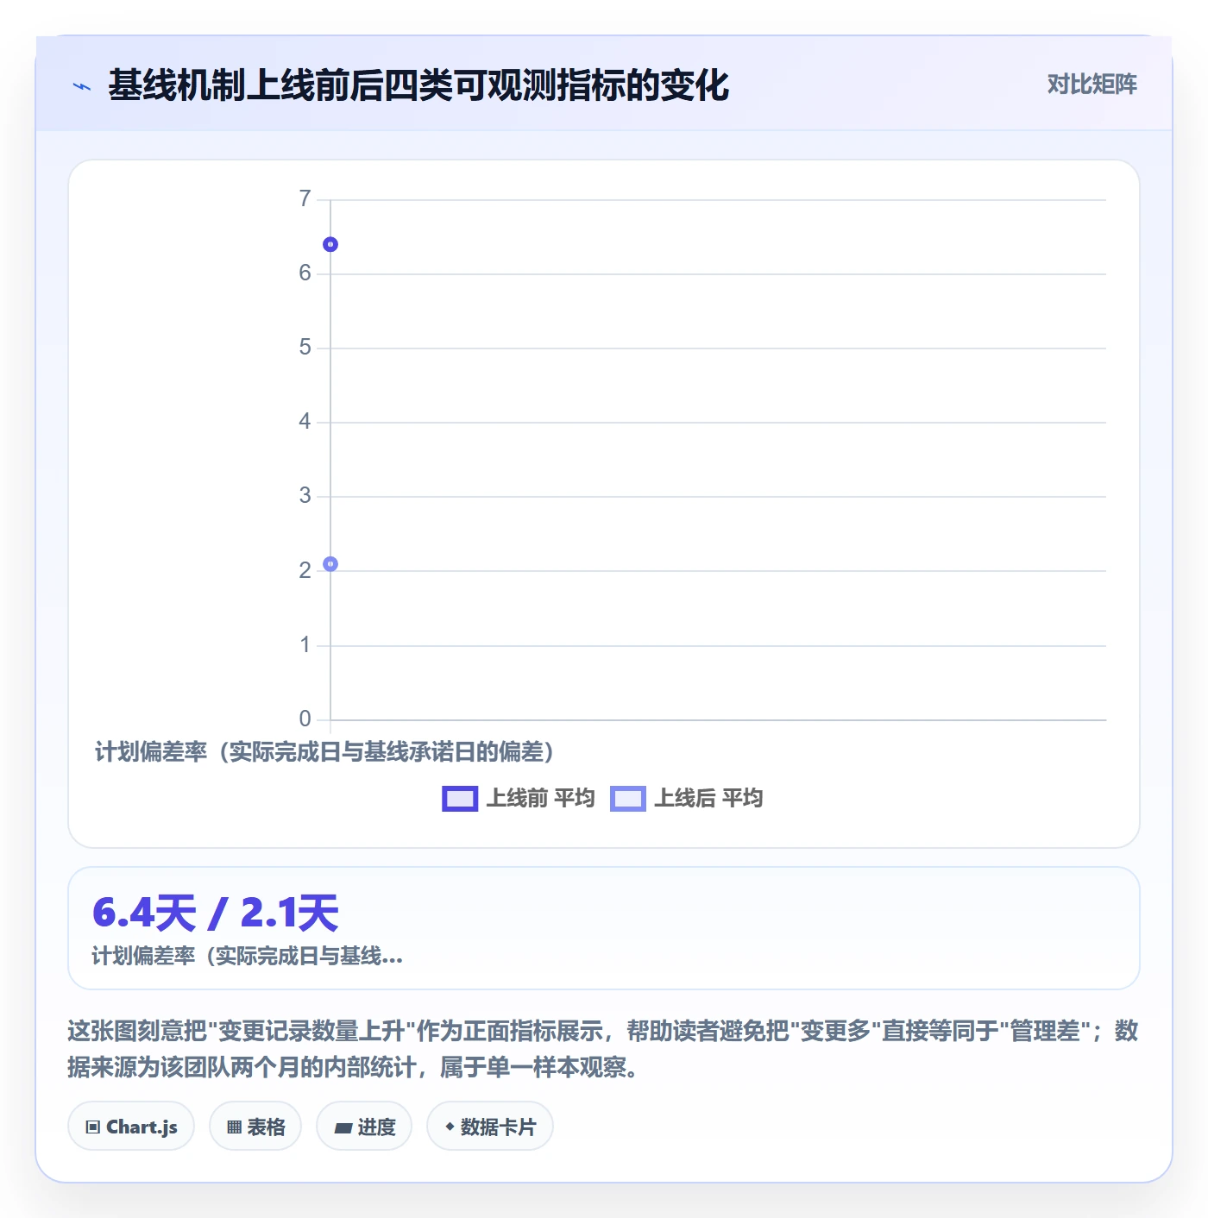Click the 表格 tag chip

(x=255, y=1127)
